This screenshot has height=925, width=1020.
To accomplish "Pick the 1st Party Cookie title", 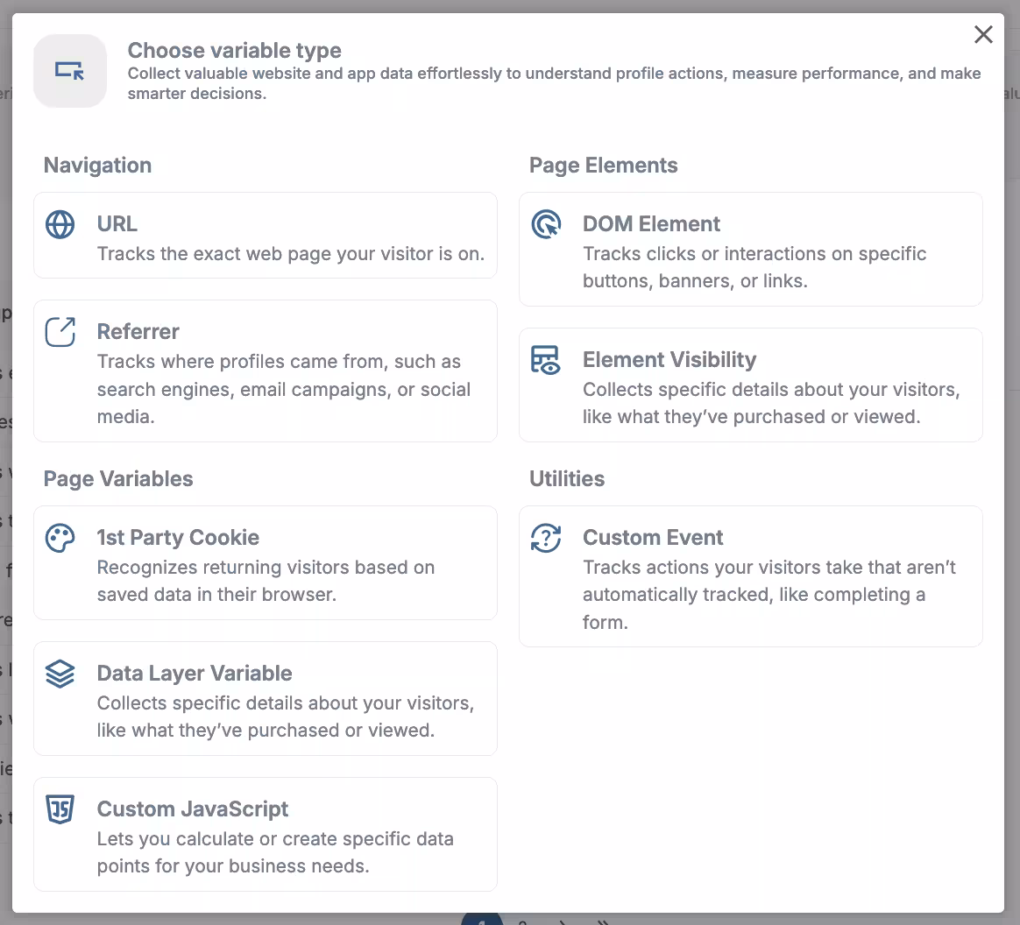I will 178,538.
